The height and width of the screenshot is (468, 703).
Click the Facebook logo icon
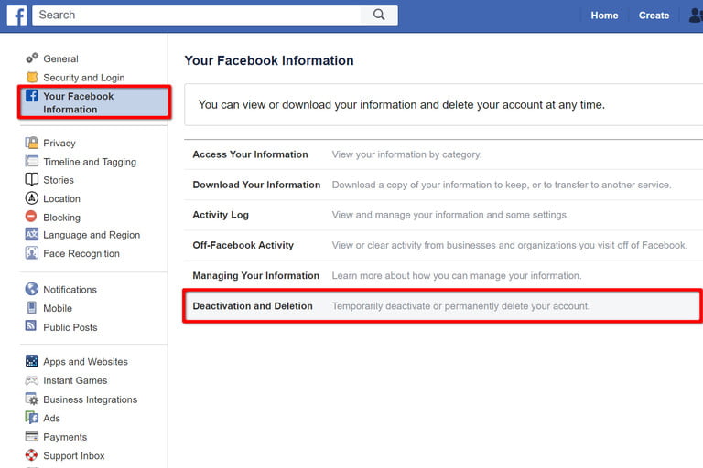[x=16, y=15]
